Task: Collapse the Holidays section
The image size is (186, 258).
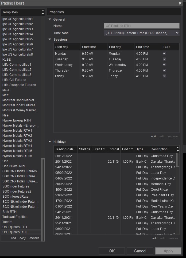Action: tap(50, 142)
